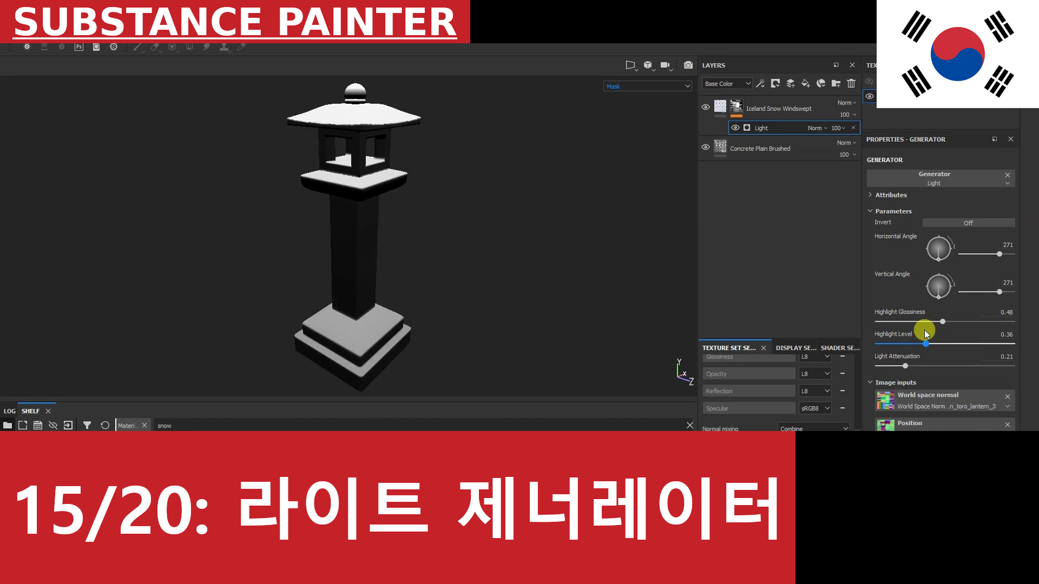
Task: Click the Photoshop export icon in toolbar
Action: (x=79, y=47)
